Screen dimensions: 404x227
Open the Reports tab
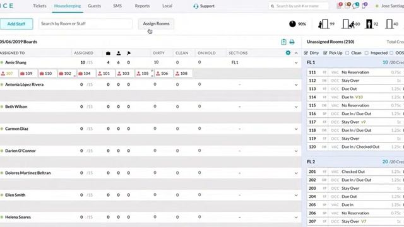pyautogui.click(x=142, y=6)
